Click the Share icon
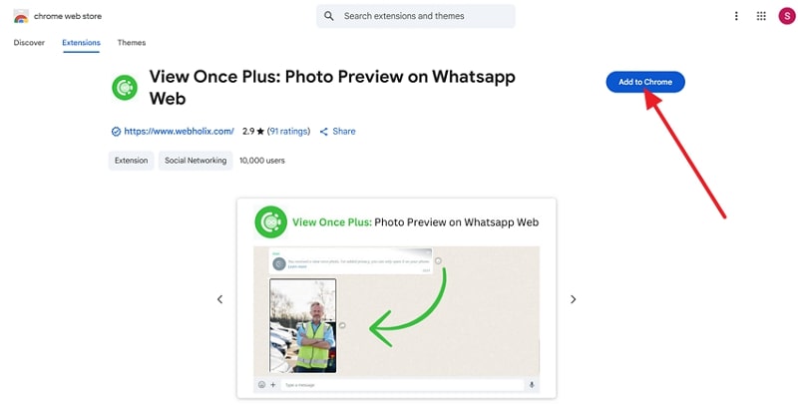 323,132
